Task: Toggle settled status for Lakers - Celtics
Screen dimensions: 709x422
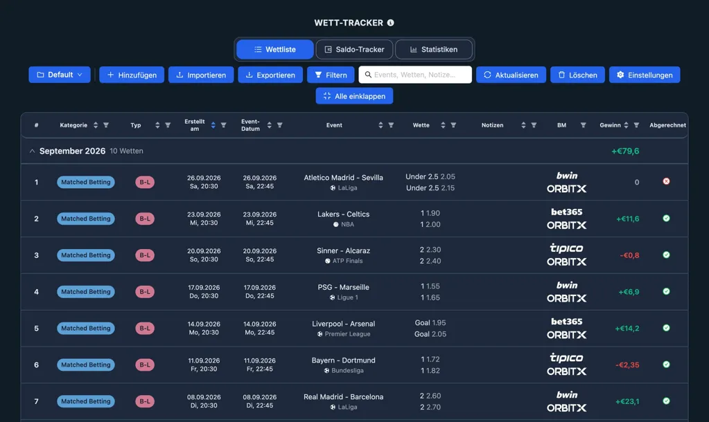Action: click(666, 218)
